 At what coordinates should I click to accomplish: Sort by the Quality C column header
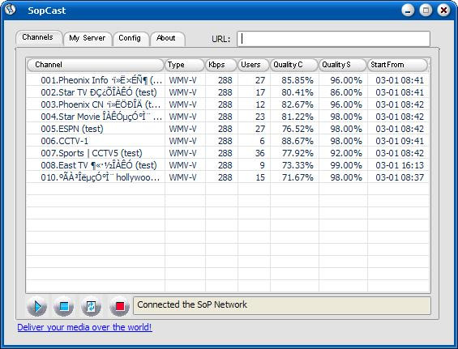point(293,65)
